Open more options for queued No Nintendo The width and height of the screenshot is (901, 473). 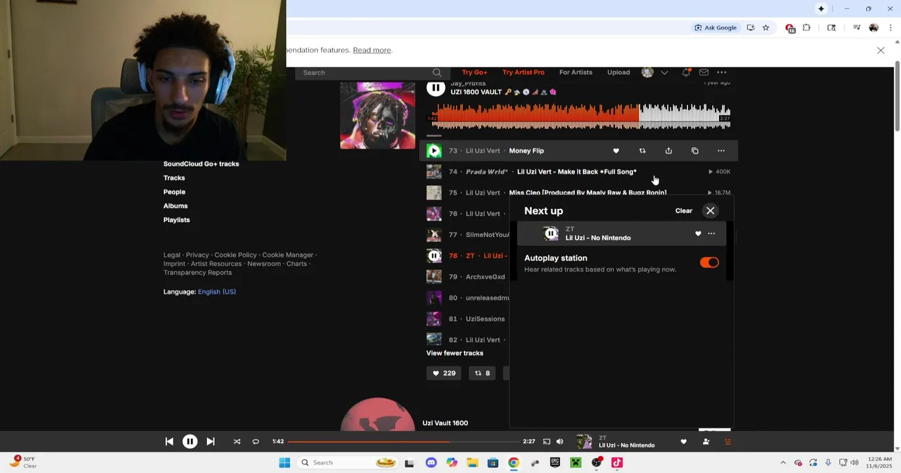pos(711,233)
